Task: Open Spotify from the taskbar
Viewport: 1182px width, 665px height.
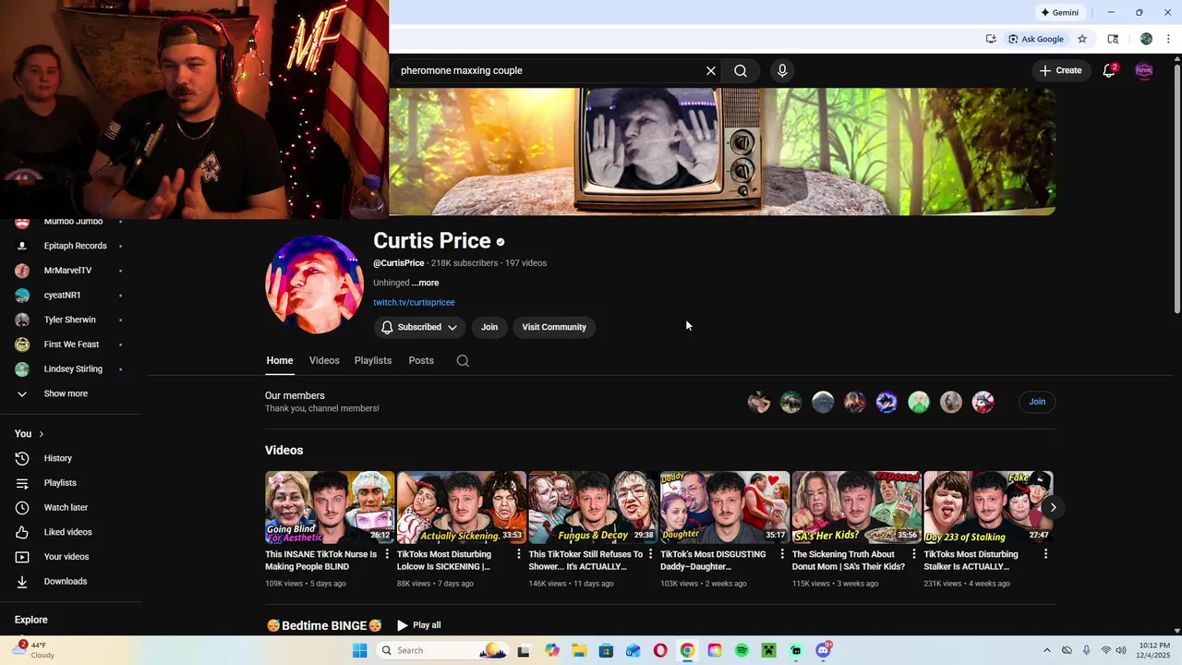Action: 742,650
